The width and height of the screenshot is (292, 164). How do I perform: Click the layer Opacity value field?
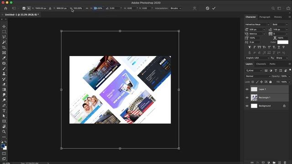[284, 76]
